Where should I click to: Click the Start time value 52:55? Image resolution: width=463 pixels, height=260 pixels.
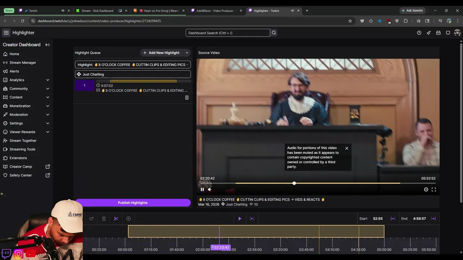tap(378, 219)
